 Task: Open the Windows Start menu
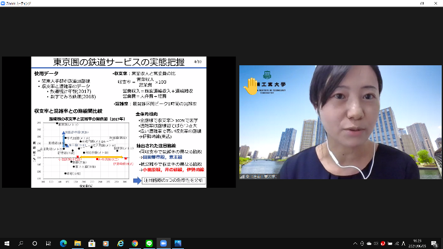[x=7, y=243]
